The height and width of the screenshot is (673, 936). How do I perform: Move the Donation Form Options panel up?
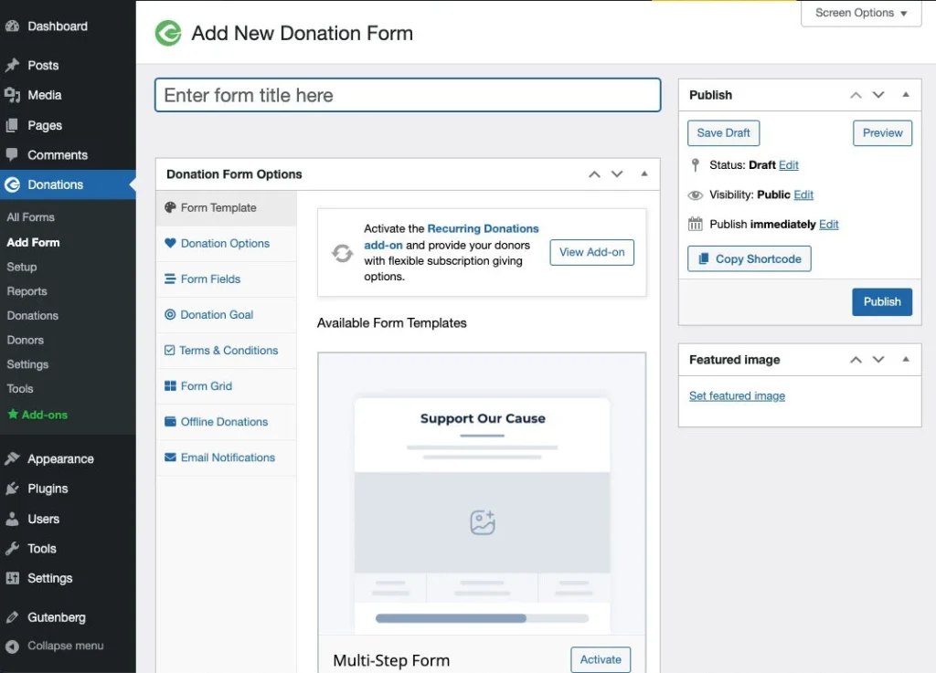tap(594, 174)
